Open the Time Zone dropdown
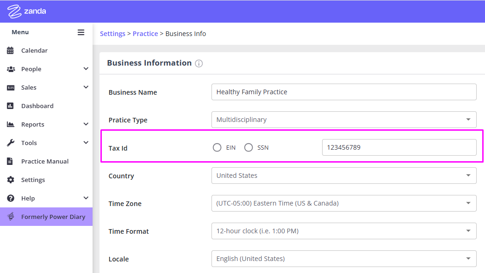The height and width of the screenshot is (273, 485). coord(344,203)
